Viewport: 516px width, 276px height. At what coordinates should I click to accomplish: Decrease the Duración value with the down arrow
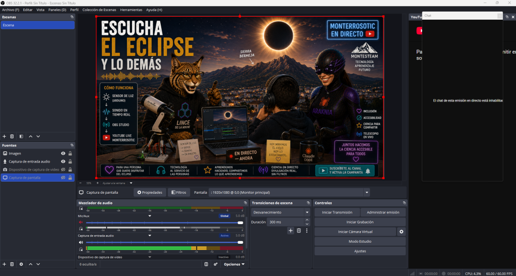point(307,224)
